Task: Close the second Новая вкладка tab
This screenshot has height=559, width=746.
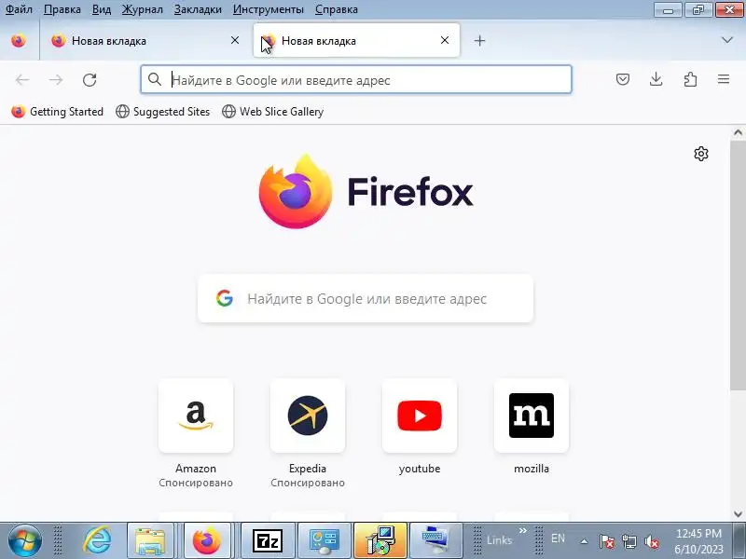Action: coord(445,40)
